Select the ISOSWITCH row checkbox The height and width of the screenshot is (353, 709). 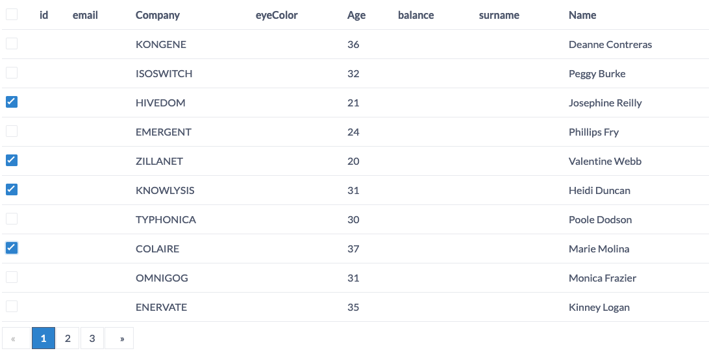pos(11,73)
